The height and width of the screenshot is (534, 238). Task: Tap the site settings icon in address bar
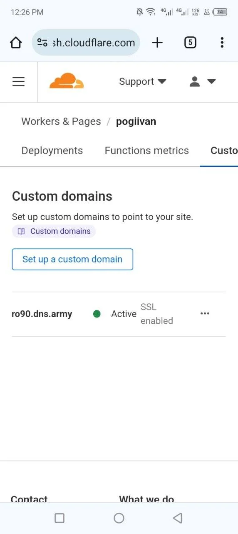point(42,43)
